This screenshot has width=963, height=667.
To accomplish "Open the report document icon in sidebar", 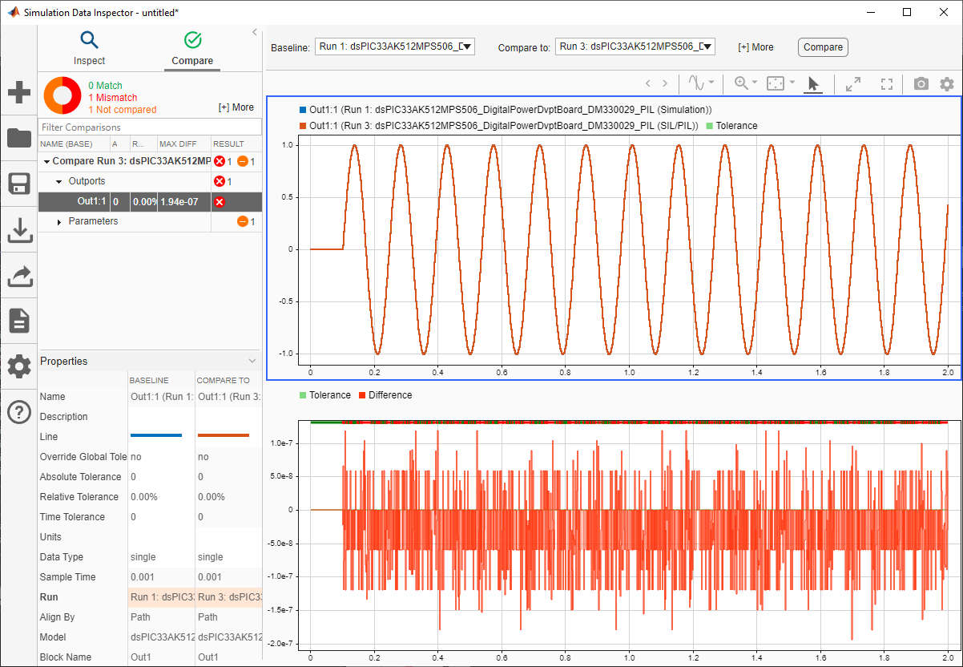I will pos(19,321).
